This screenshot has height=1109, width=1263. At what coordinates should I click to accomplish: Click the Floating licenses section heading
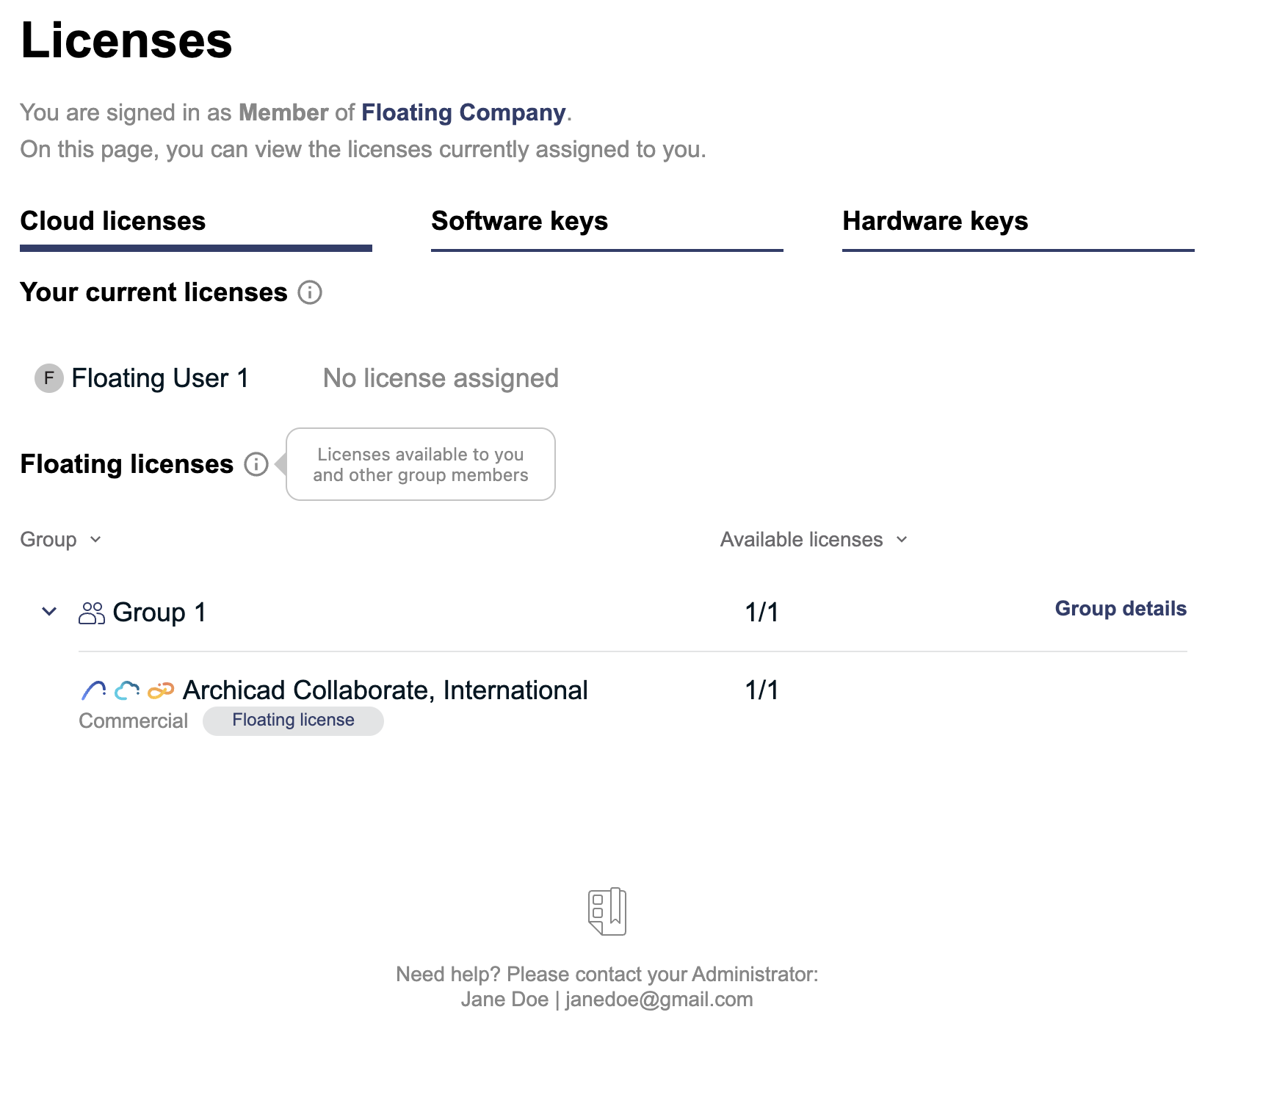point(126,464)
